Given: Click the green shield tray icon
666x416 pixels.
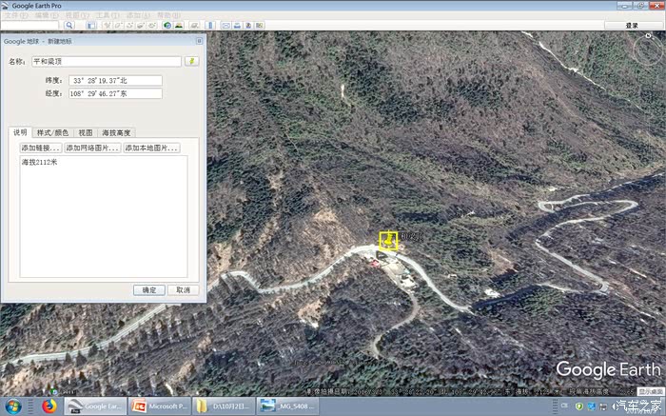Looking at the screenshot, I should pos(578,406).
